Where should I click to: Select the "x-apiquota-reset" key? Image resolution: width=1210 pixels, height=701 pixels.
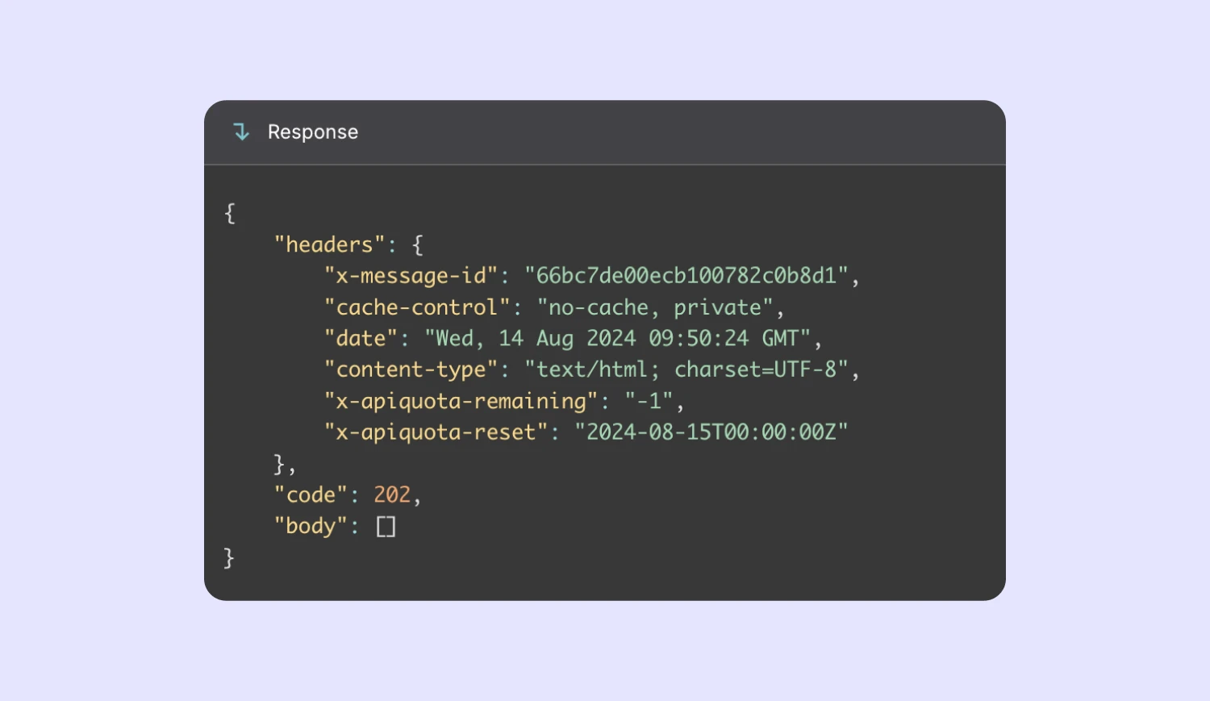(436, 432)
